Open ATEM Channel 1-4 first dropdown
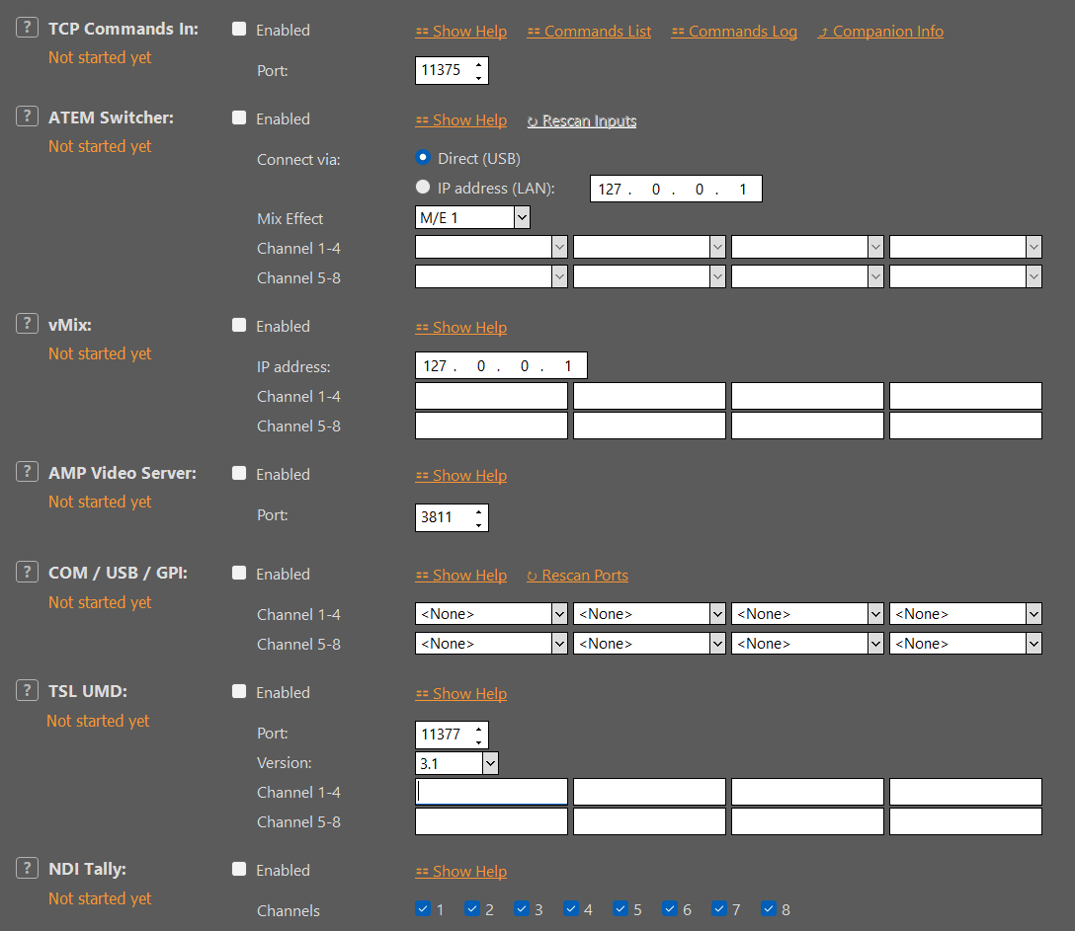The image size is (1075, 931). point(492,247)
